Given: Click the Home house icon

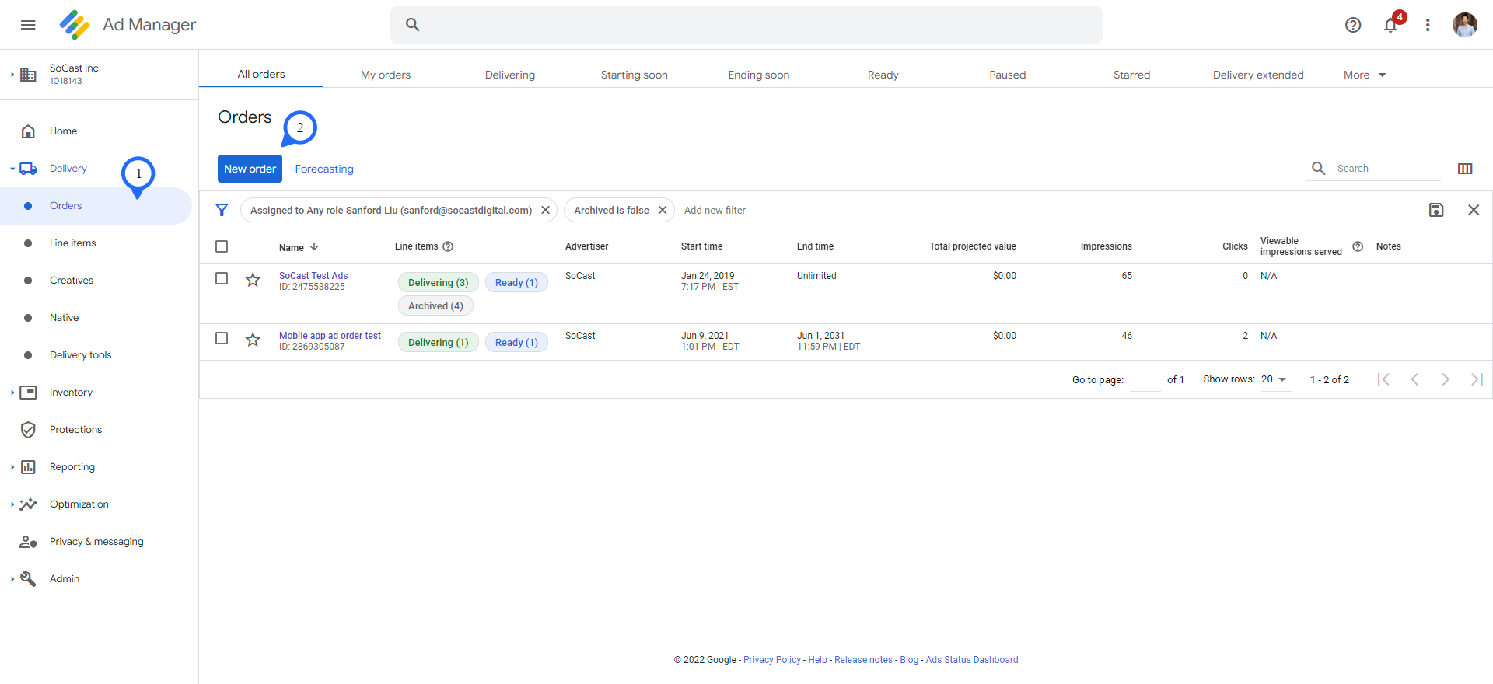Looking at the screenshot, I should (x=28, y=131).
